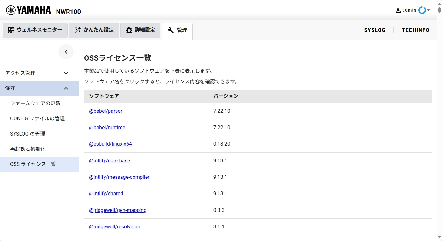The height and width of the screenshot is (241, 442).
Task: Click the wrench icon on management tab
Action: point(171,30)
